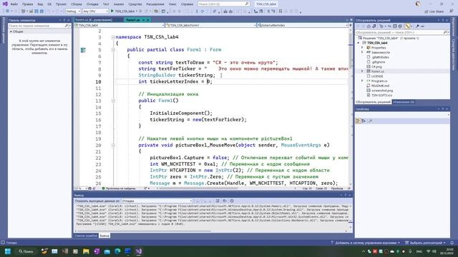The width and height of the screenshot is (458, 257).
Task: Click Save All icon in toolbar
Action: click(x=42, y=11)
